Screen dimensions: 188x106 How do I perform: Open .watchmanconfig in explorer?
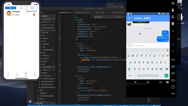(46, 96)
